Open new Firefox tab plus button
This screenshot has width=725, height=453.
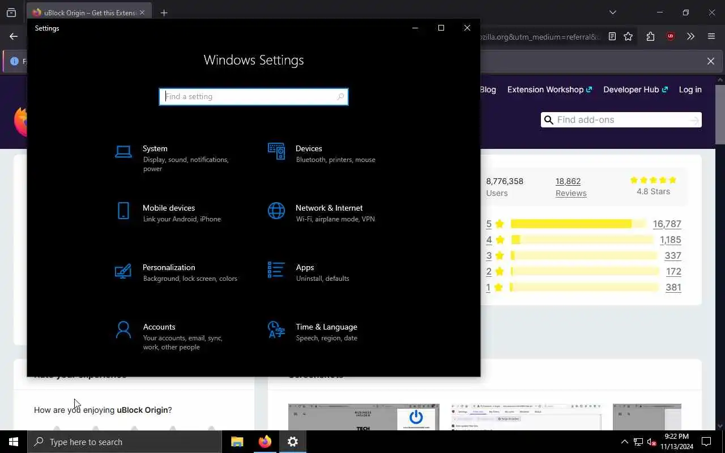click(x=164, y=13)
